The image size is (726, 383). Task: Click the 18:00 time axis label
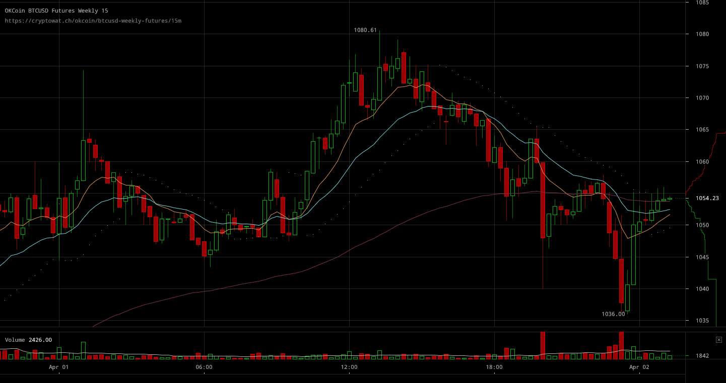point(494,367)
